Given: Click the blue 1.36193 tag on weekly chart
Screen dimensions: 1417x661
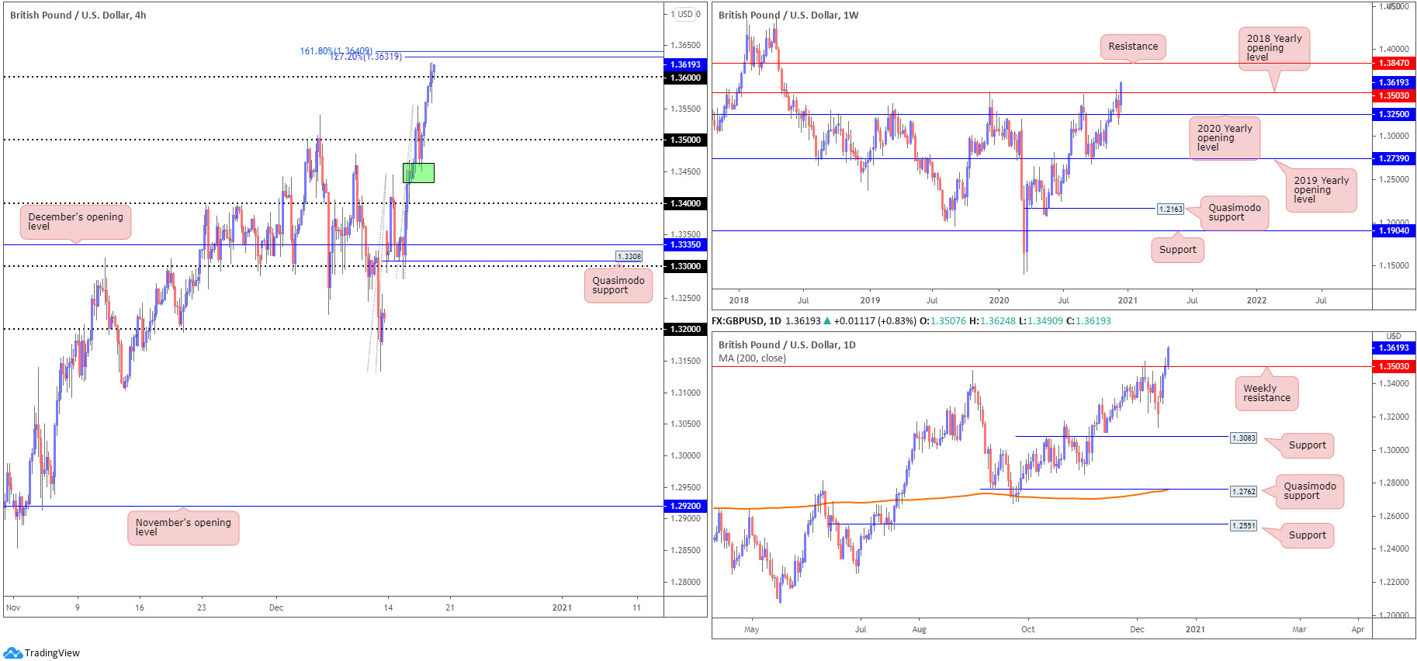Looking at the screenshot, I should pos(1394,82).
